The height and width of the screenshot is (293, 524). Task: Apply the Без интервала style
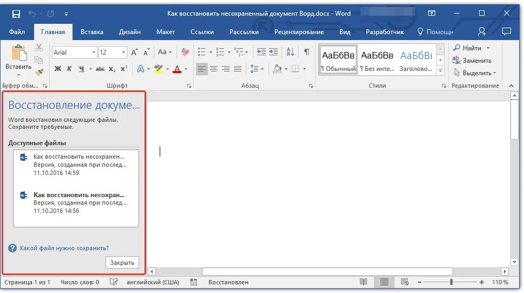tap(377, 59)
